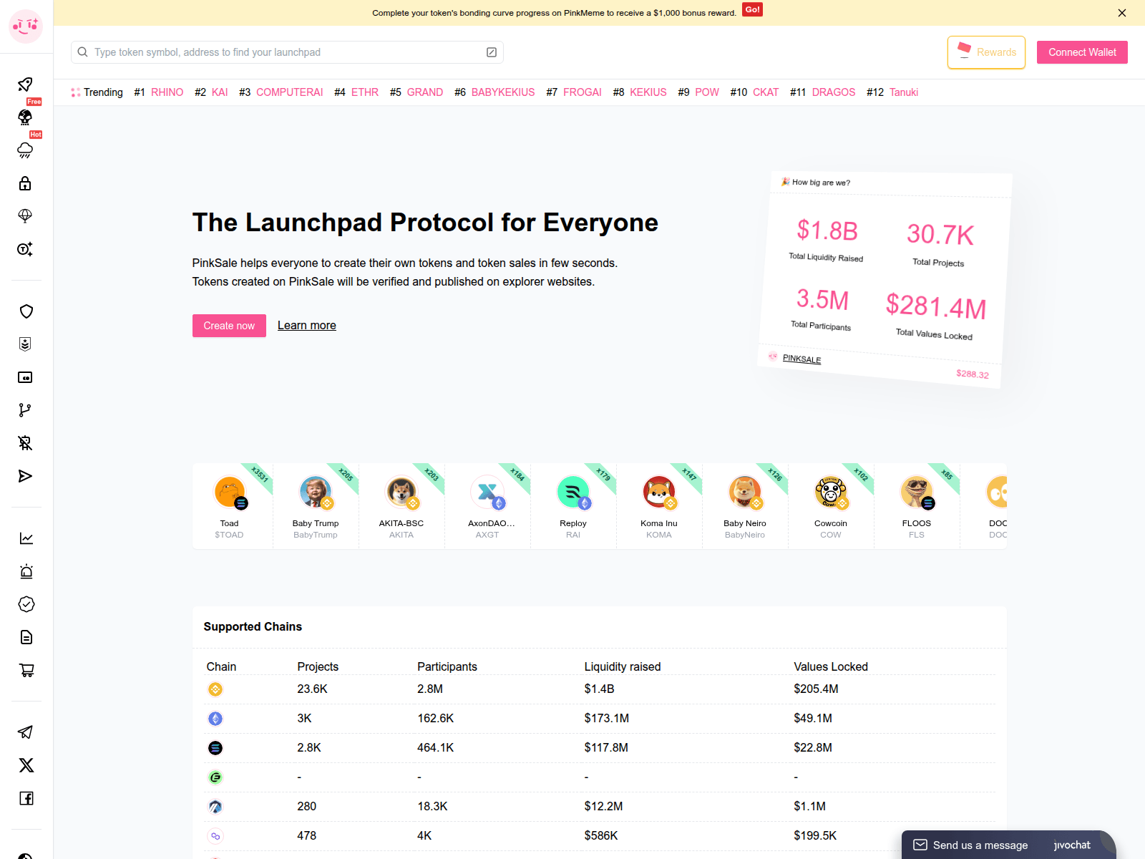Open the anti-bot crossed robot sidebar icon
Screen dimensions: 1145x859
[25, 443]
